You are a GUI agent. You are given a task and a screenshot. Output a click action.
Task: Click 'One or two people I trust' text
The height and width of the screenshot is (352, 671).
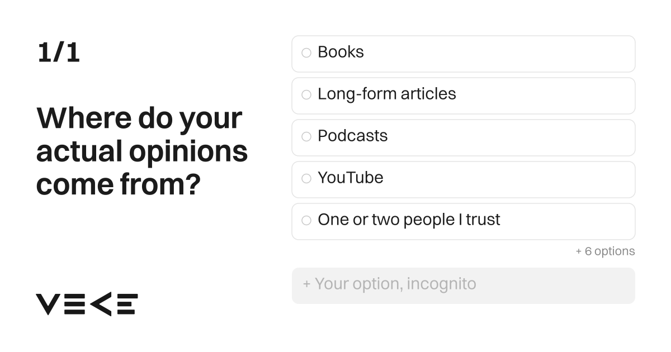tap(409, 220)
